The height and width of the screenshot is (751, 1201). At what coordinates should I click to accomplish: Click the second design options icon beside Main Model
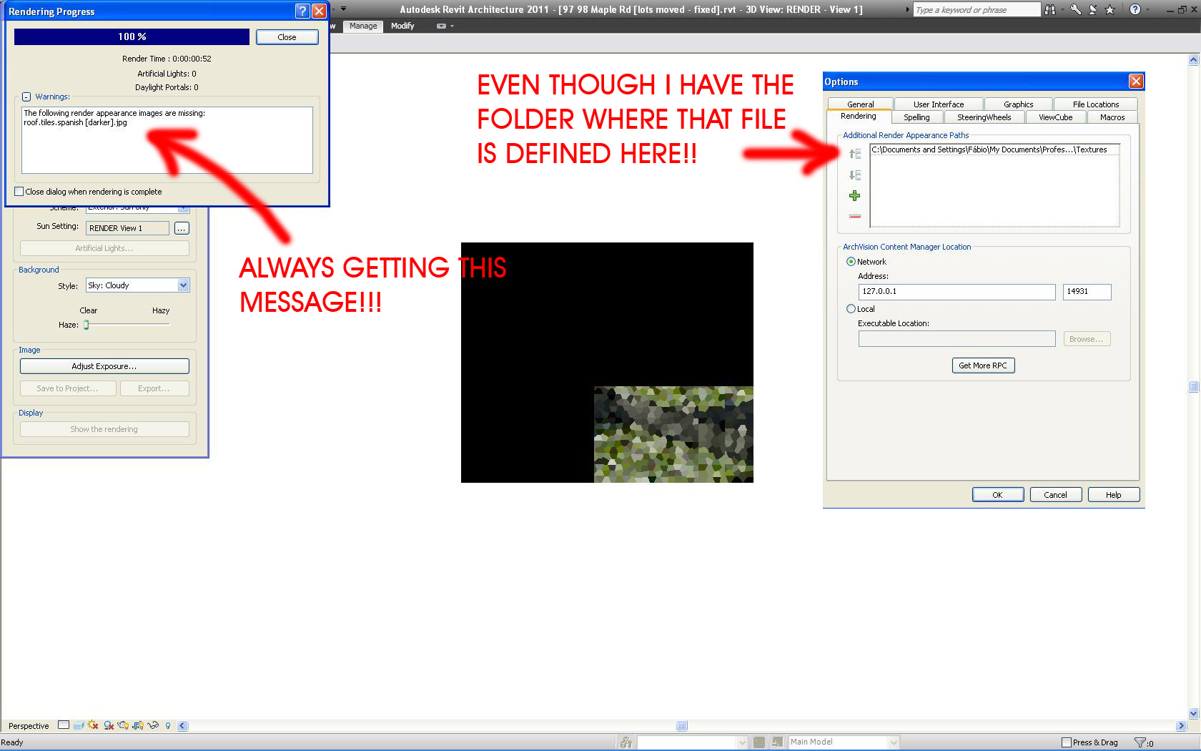pyautogui.click(x=777, y=742)
